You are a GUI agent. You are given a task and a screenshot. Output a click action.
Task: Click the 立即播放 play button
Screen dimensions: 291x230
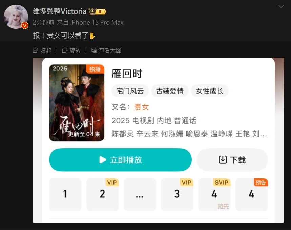(x=121, y=160)
